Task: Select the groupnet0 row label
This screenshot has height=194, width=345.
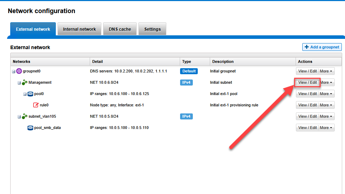Action: point(32,71)
